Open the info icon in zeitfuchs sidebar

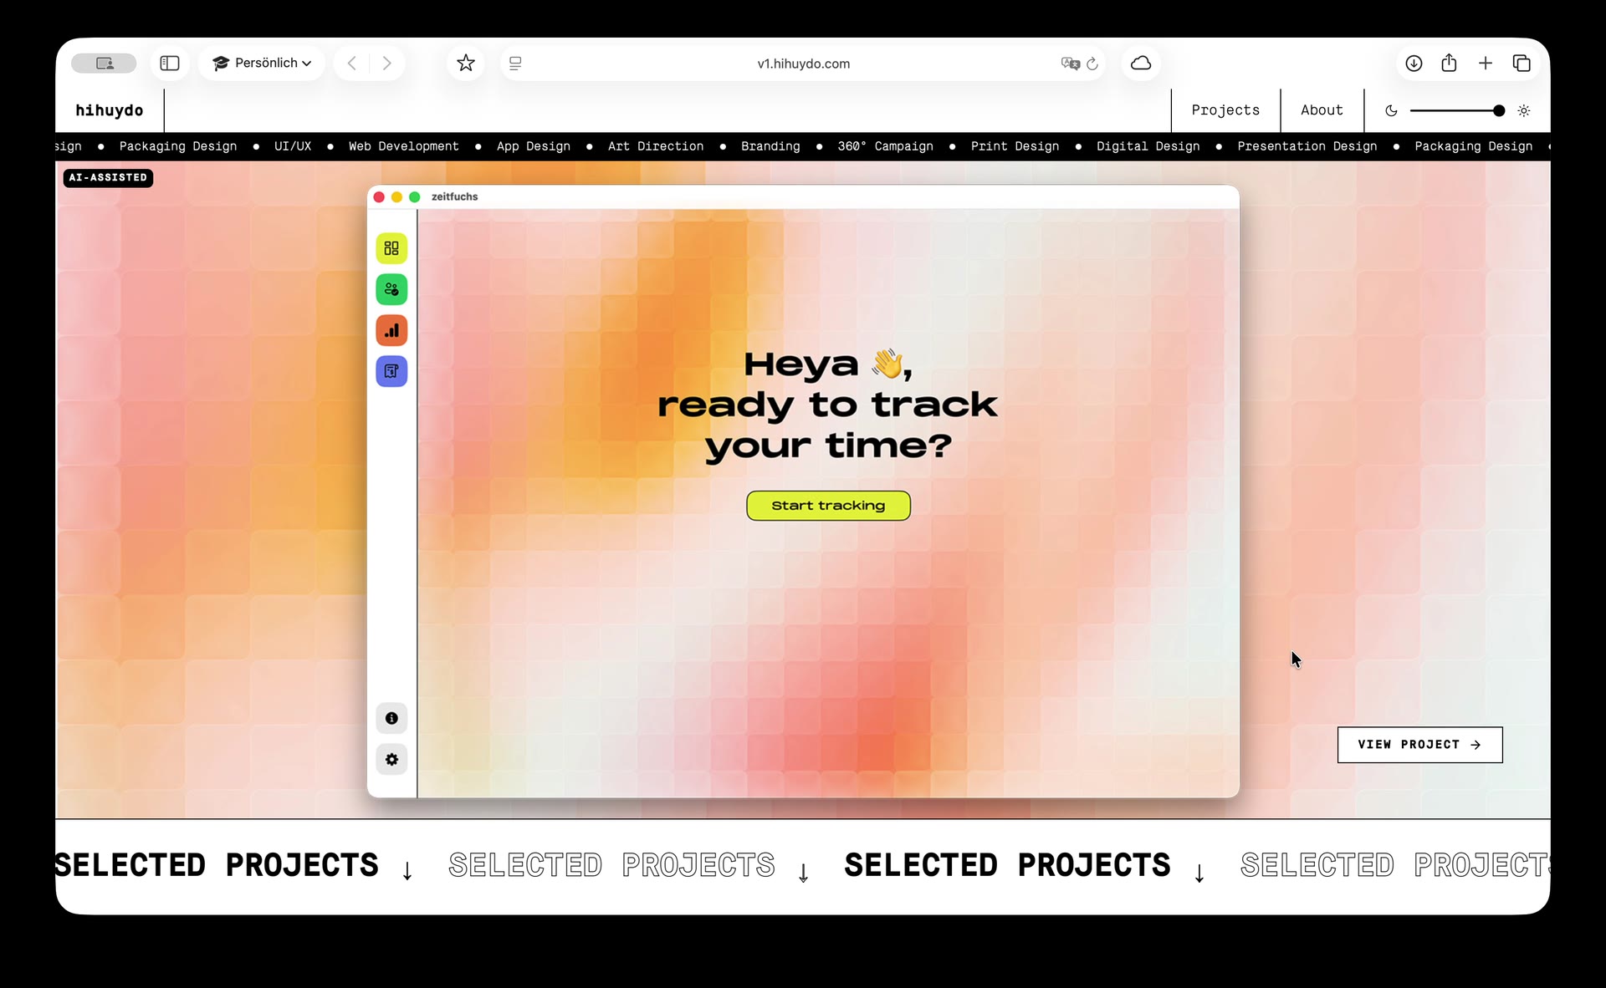tap(391, 718)
